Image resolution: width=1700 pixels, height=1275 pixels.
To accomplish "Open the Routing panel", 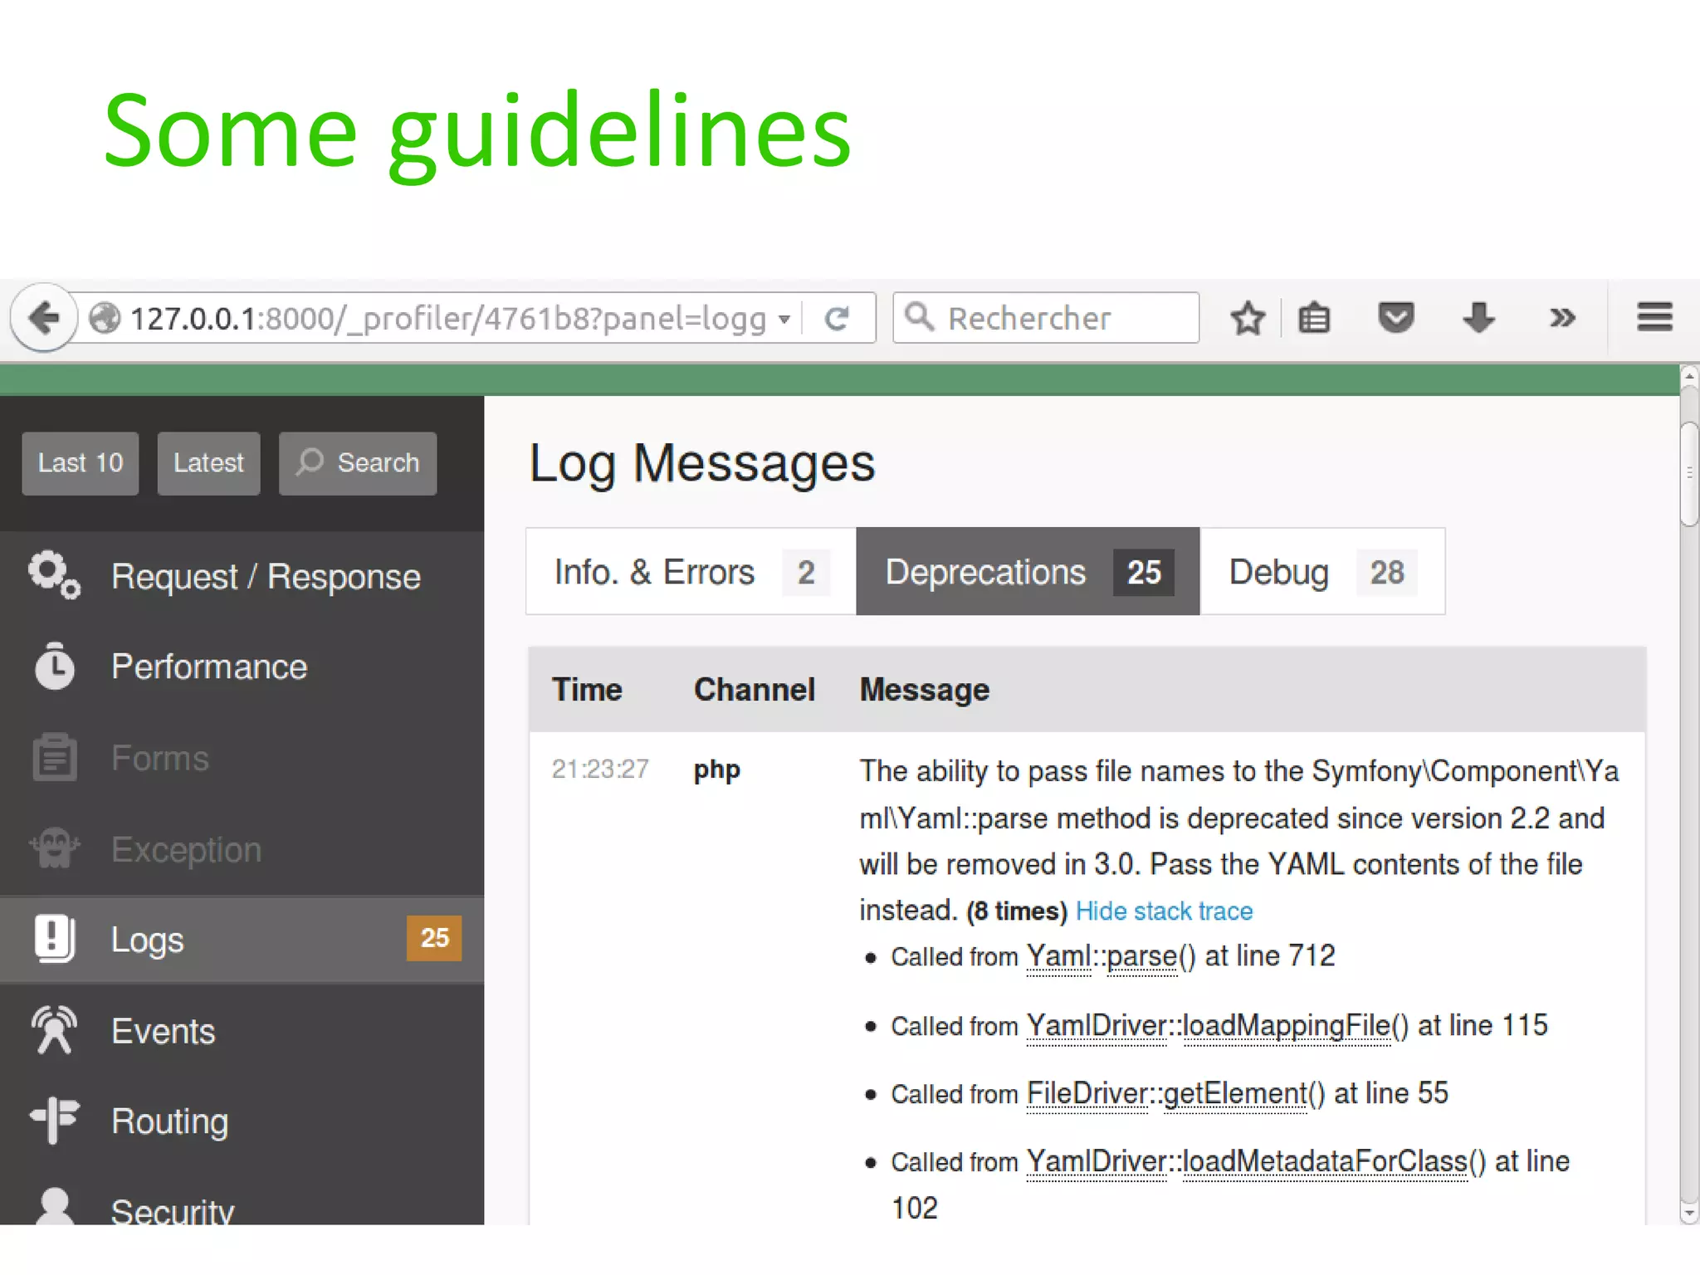I will [242, 1121].
